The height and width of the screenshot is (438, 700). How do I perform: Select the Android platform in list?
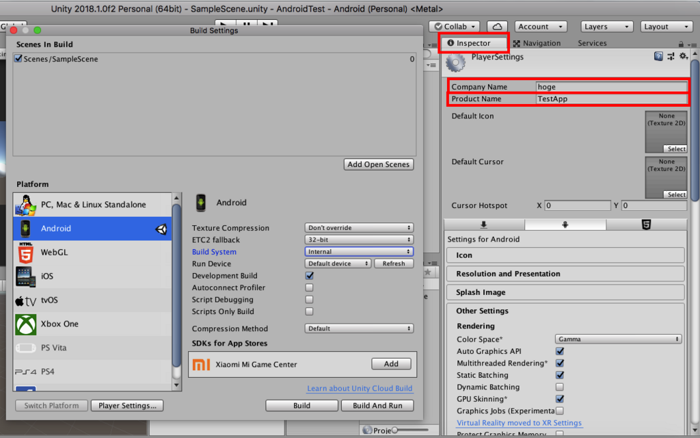(x=92, y=229)
